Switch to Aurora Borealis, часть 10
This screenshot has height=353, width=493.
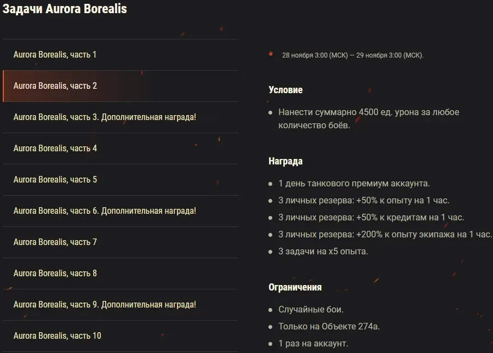58,336
